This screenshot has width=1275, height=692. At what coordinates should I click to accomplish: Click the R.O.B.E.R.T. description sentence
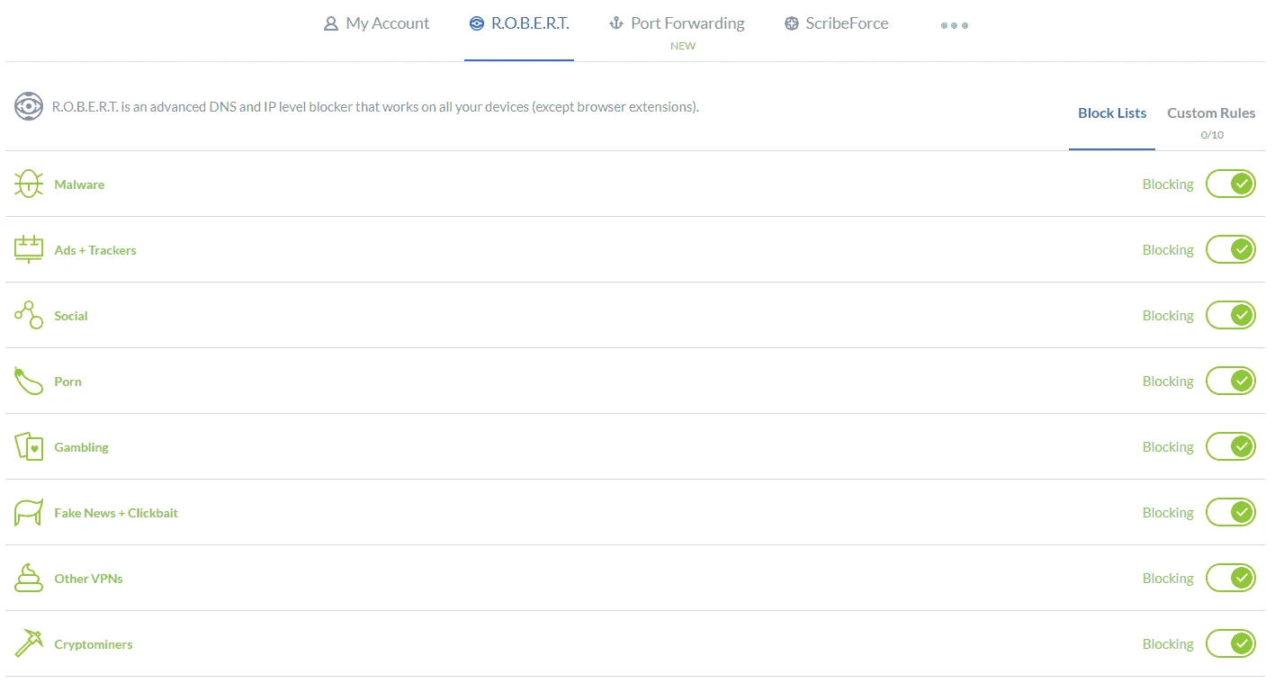[375, 107]
